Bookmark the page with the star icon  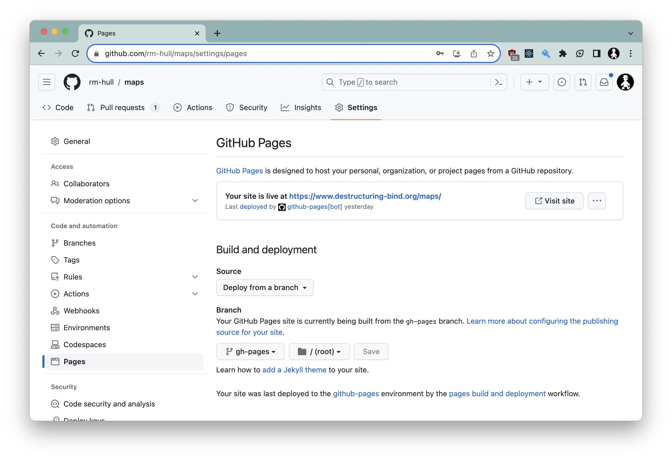point(490,53)
